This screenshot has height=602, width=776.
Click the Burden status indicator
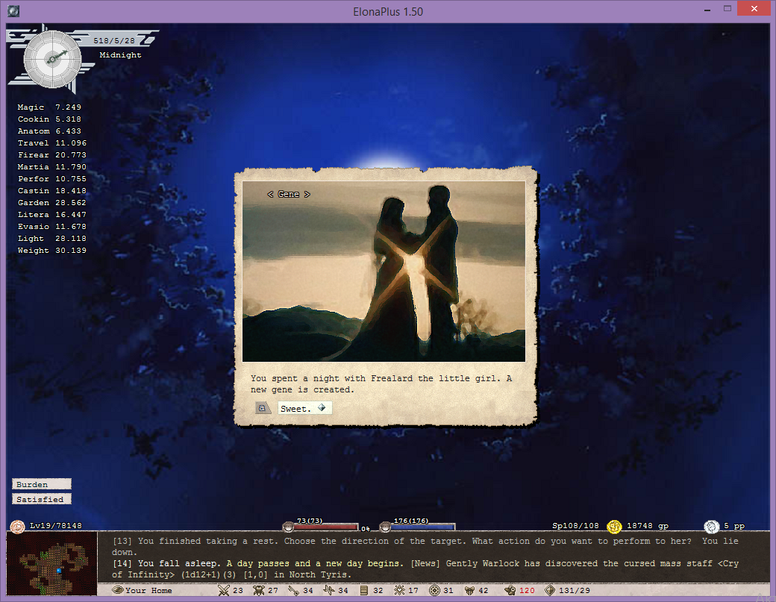(42, 484)
